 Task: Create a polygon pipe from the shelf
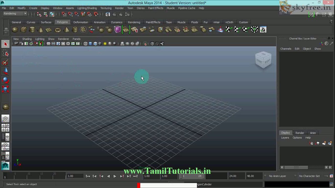(75, 30)
